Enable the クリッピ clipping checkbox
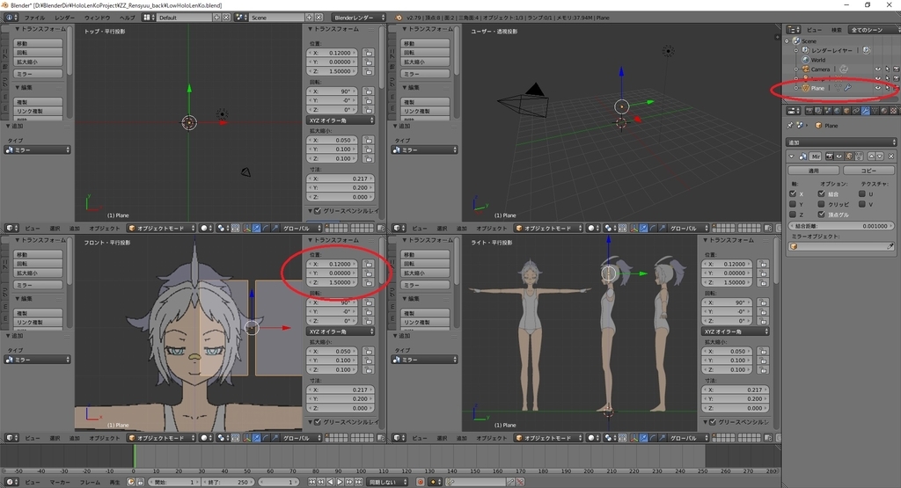The image size is (901, 488). (822, 204)
